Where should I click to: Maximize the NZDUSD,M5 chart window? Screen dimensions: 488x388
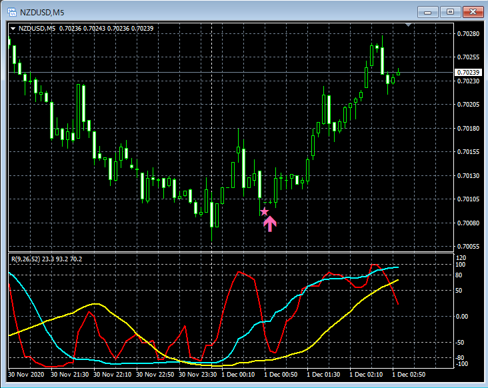coord(451,11)
